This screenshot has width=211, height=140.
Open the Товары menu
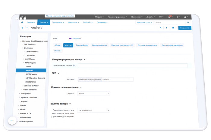(44, 22)
